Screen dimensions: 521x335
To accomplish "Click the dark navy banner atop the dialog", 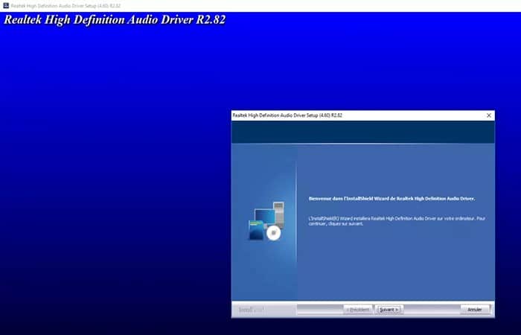I will coord(362,133).
